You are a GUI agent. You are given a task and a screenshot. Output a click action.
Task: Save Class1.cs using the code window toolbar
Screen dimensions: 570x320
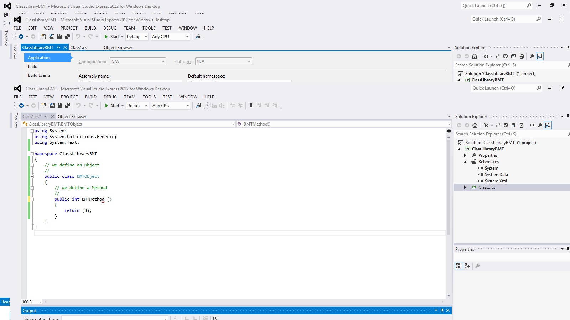click(60, 106)
